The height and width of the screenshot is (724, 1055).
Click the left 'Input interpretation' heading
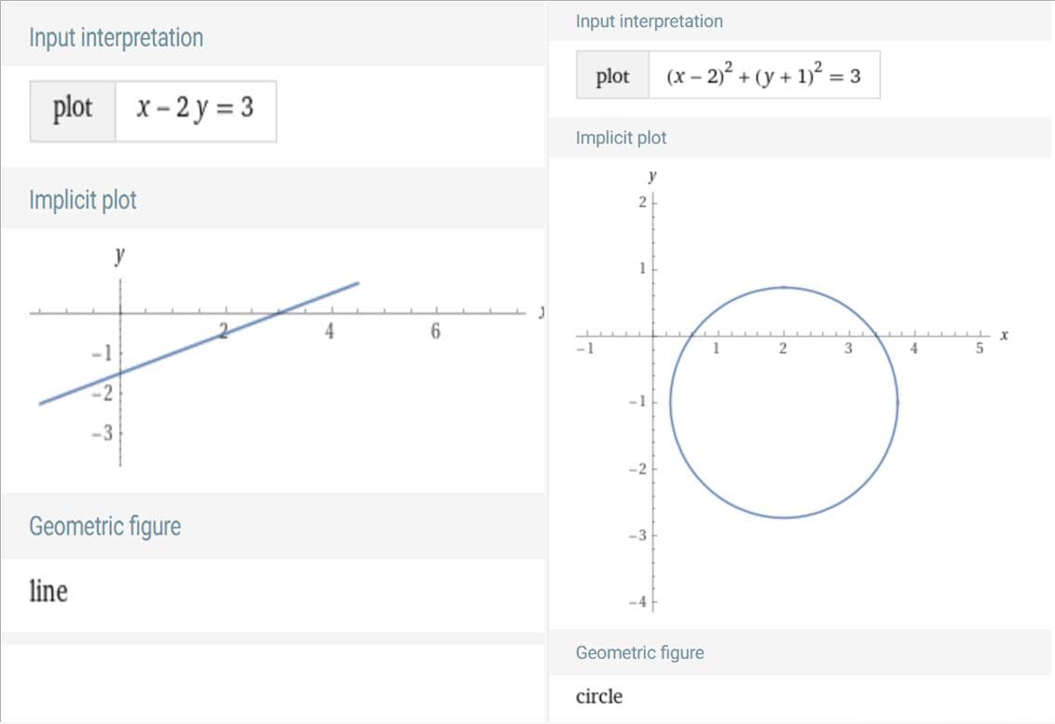pos(116,38)
